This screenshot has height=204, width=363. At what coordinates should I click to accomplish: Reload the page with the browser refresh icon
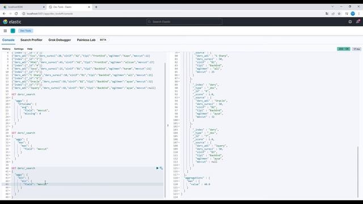pos(16,14)
